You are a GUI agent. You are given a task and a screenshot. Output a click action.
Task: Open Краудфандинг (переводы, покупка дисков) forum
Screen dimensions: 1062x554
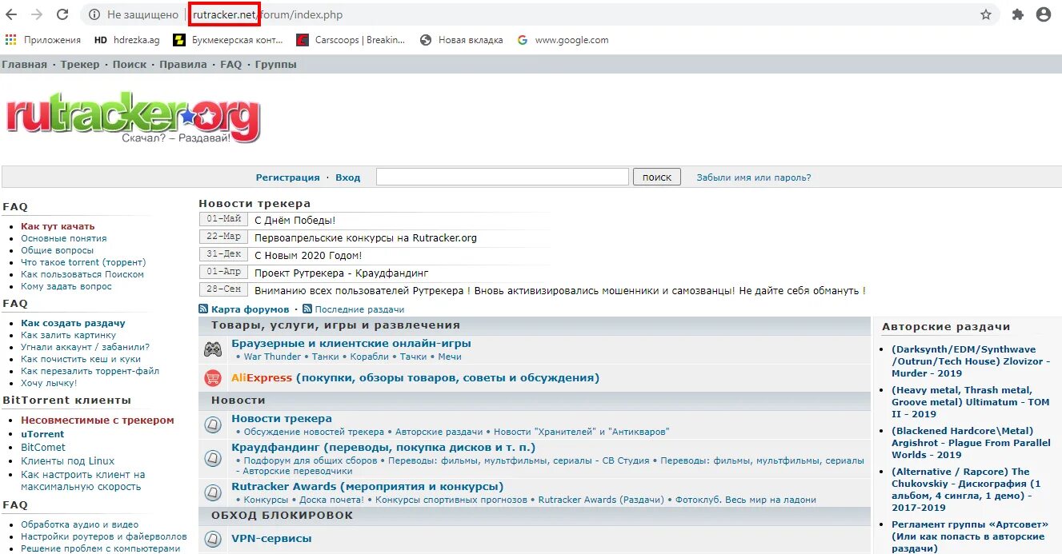(x=383, y=448)
